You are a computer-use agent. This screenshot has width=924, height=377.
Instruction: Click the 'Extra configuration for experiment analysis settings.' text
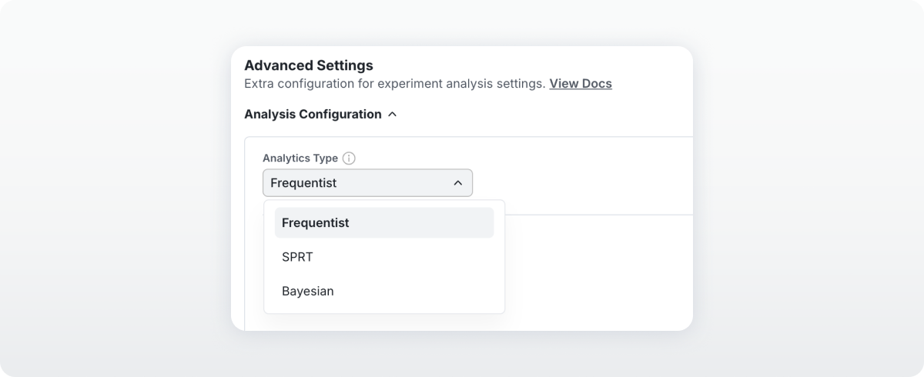(395, 83)
